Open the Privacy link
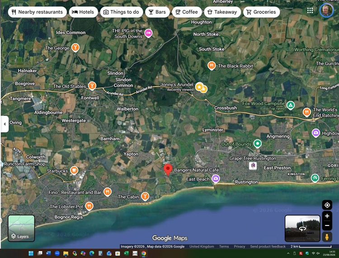The height and width of the screenshot is (258, 339). (x=239, y=246)
